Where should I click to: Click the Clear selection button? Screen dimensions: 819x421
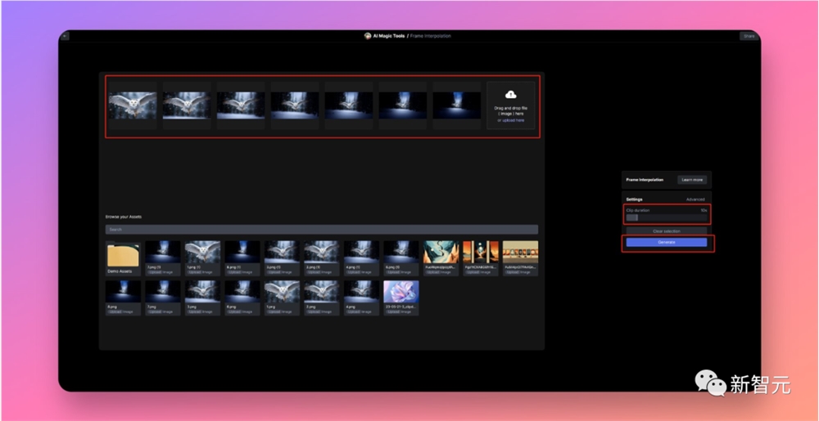pyautogui.click(x=667, y=231)
